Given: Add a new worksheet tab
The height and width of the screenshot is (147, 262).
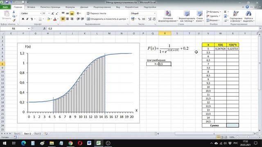Looking at the screenshot, I should (x=46, y=134).
